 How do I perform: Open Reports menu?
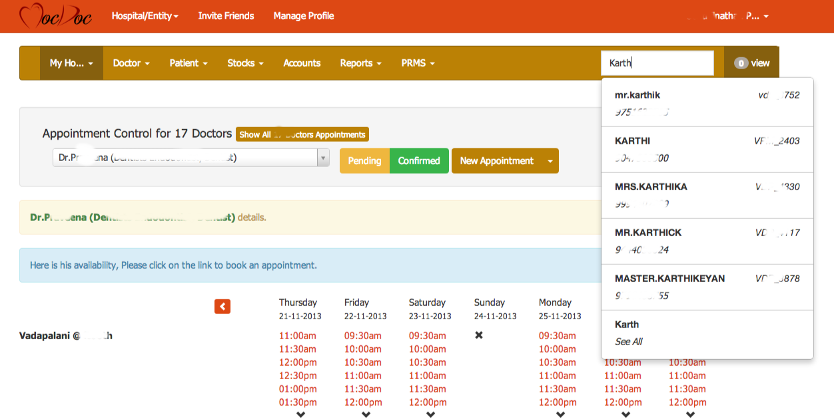click(360, 63)
